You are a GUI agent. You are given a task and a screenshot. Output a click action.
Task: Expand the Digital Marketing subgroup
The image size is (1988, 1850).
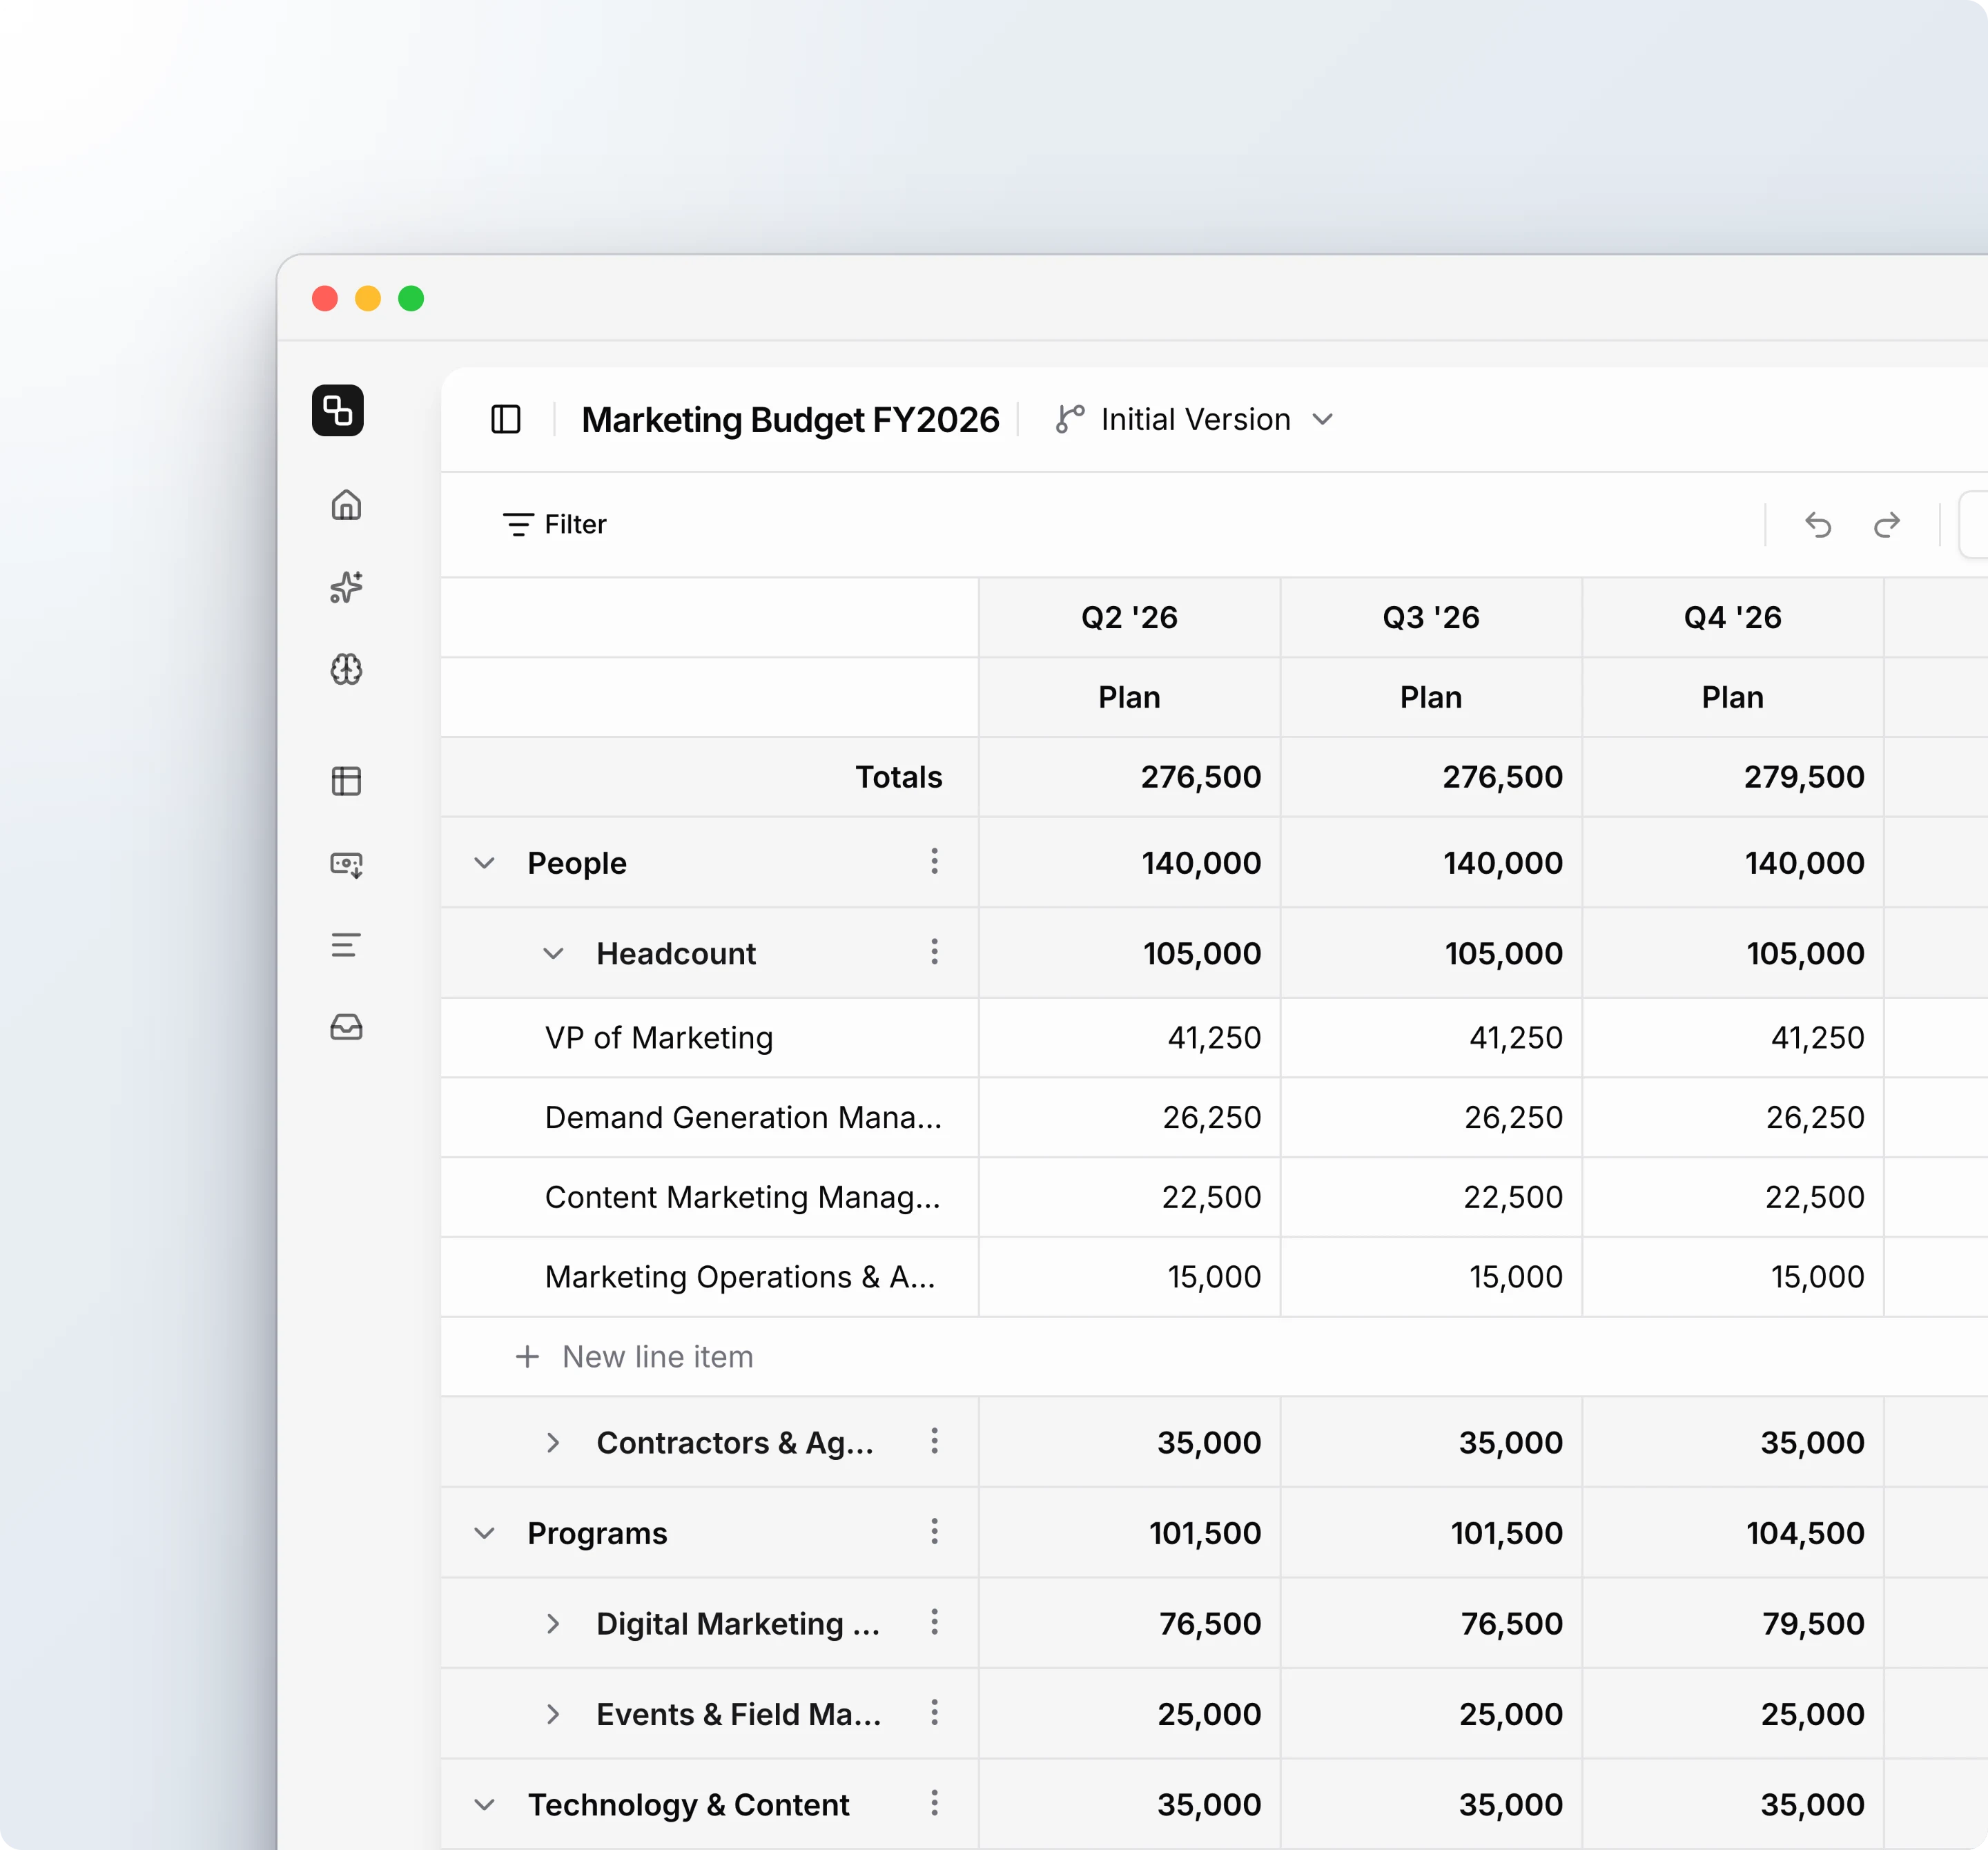553,1623
